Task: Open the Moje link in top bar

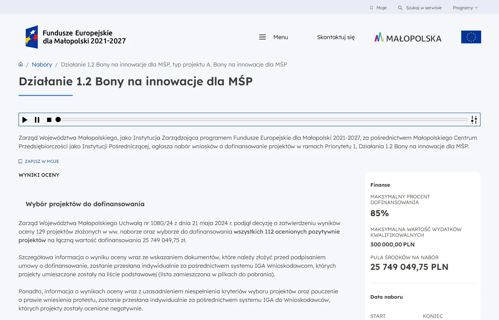Action: [381, 8]
